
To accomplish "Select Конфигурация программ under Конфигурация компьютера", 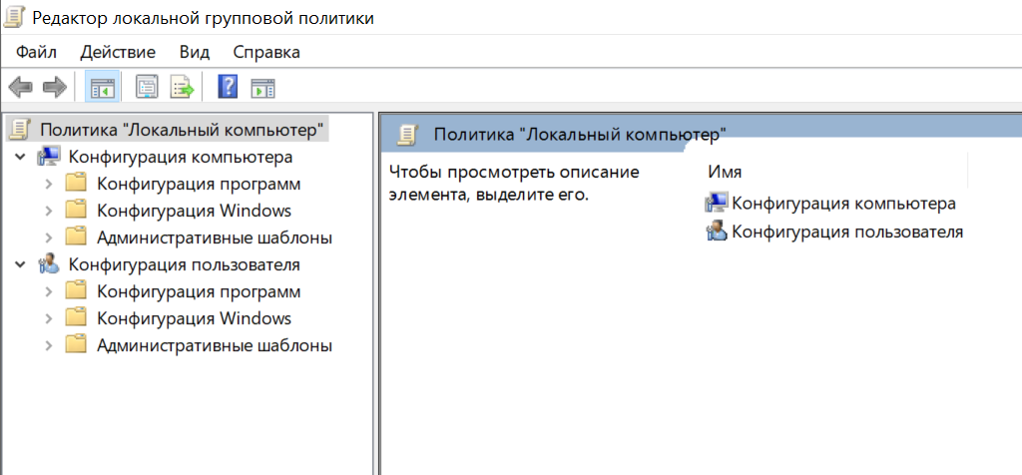I will (x=198, y=185).
